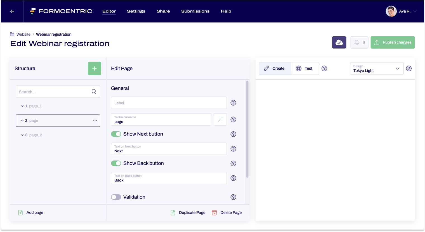The height and width of the screenshot is (232, 425).
Task: Click the back arrow in the header
Action: coord(12,11)
